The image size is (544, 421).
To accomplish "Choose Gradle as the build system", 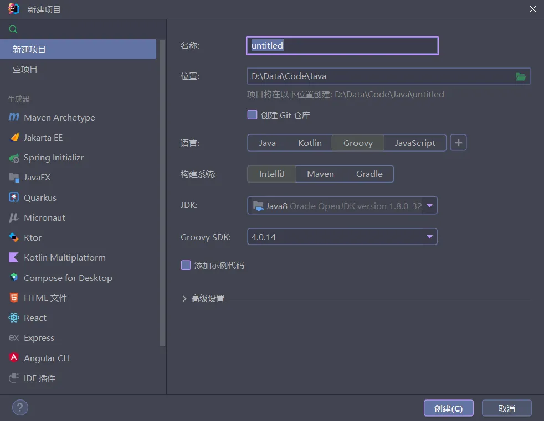I will 369,174.
